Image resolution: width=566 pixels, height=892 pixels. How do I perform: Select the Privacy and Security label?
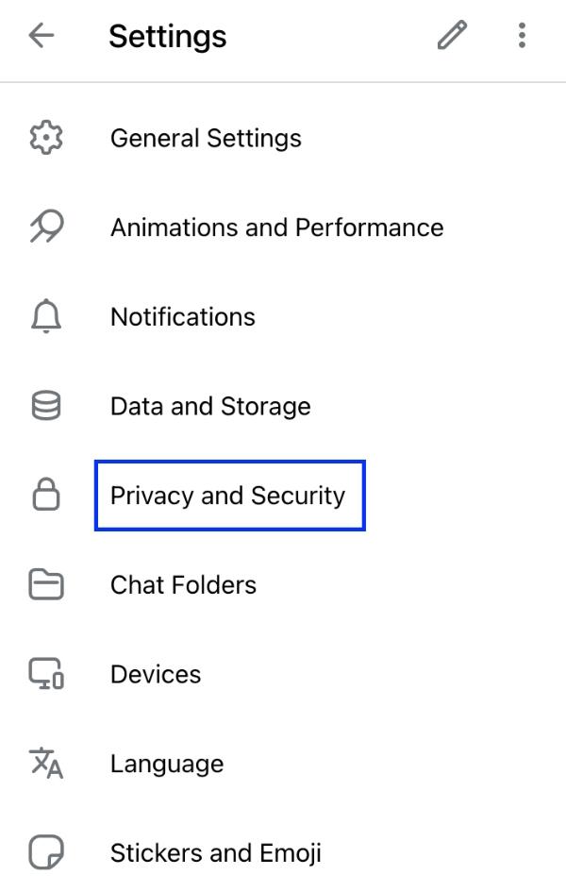pyautogui.click(x=228, y=496)
